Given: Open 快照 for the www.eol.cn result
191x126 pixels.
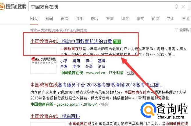Looking at the screenshot, I should click(131, 73).
